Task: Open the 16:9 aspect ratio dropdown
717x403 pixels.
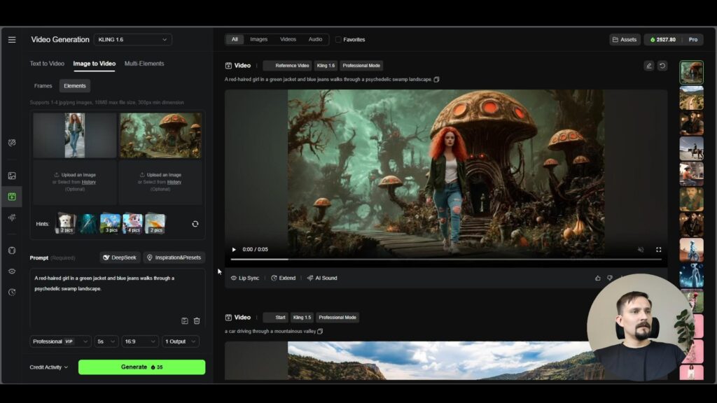Action: 139,341
